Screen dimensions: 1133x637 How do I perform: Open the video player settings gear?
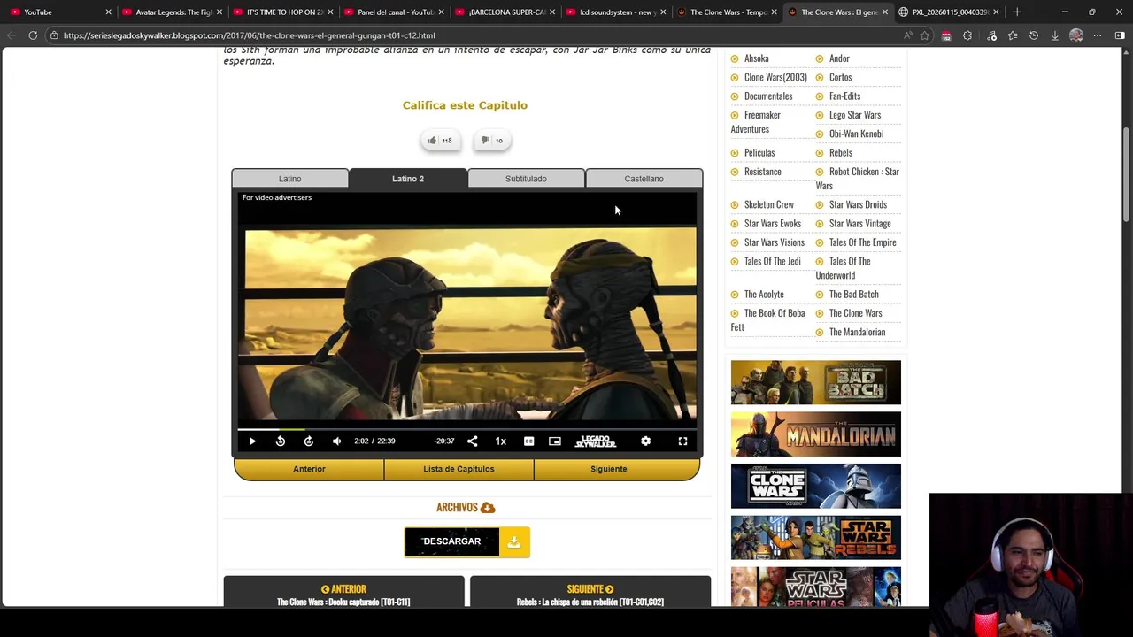pos(645,441)
